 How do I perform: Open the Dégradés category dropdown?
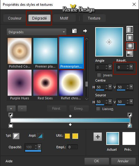[36, 32]
